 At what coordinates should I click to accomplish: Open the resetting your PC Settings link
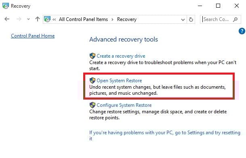tap(165, 135)
